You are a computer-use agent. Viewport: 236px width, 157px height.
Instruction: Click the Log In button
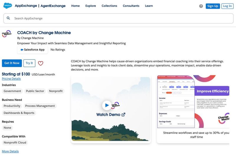tap(227, 6)
